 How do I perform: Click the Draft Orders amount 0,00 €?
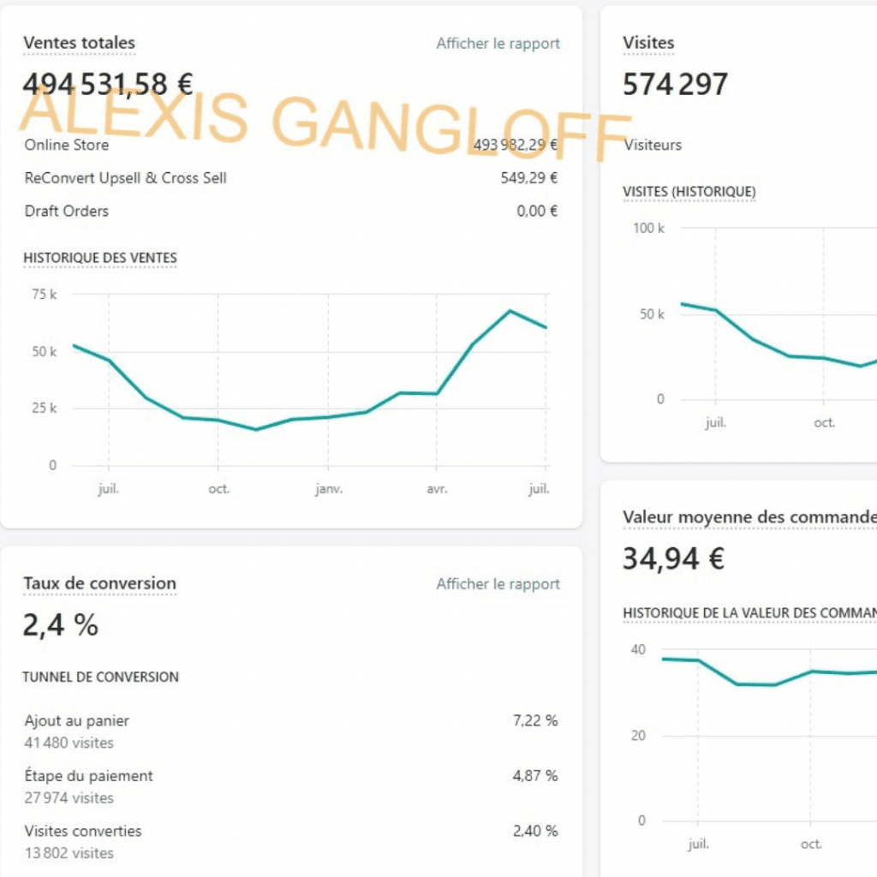click(x=537, y=211)
